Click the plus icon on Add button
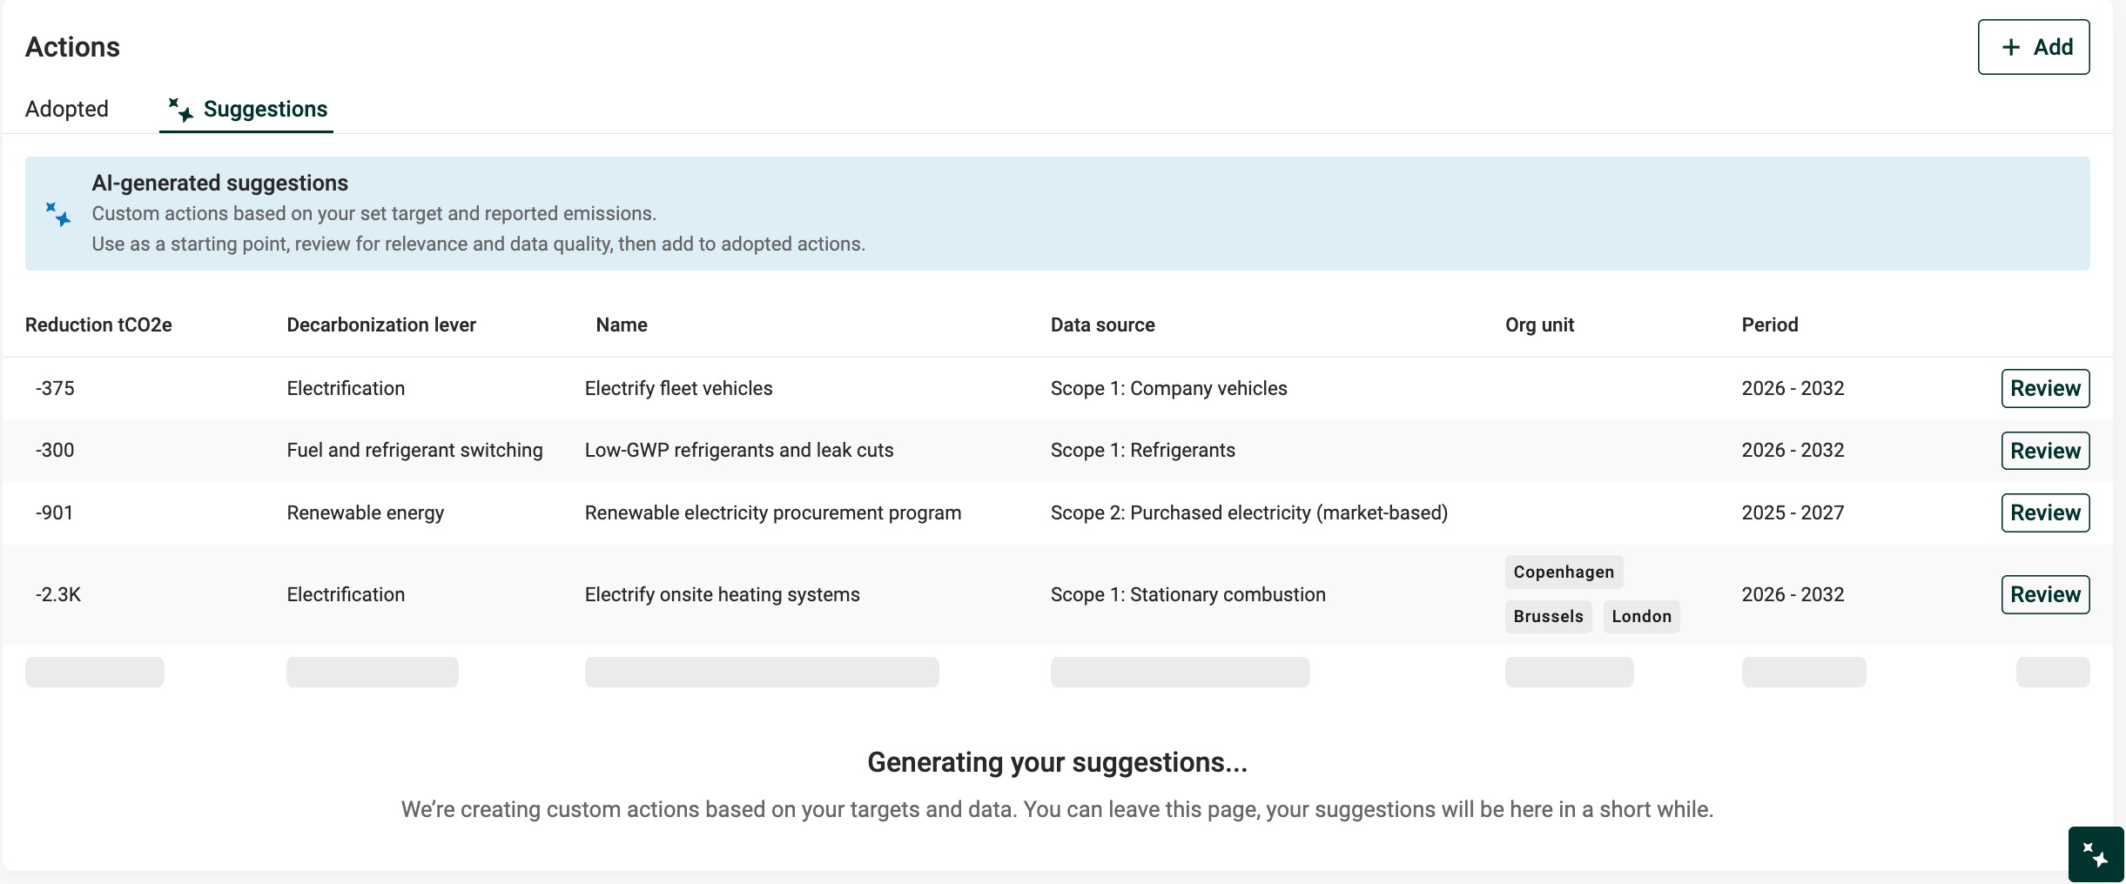This screenshot has height=884, width=2126. [x=2011, y=48]
